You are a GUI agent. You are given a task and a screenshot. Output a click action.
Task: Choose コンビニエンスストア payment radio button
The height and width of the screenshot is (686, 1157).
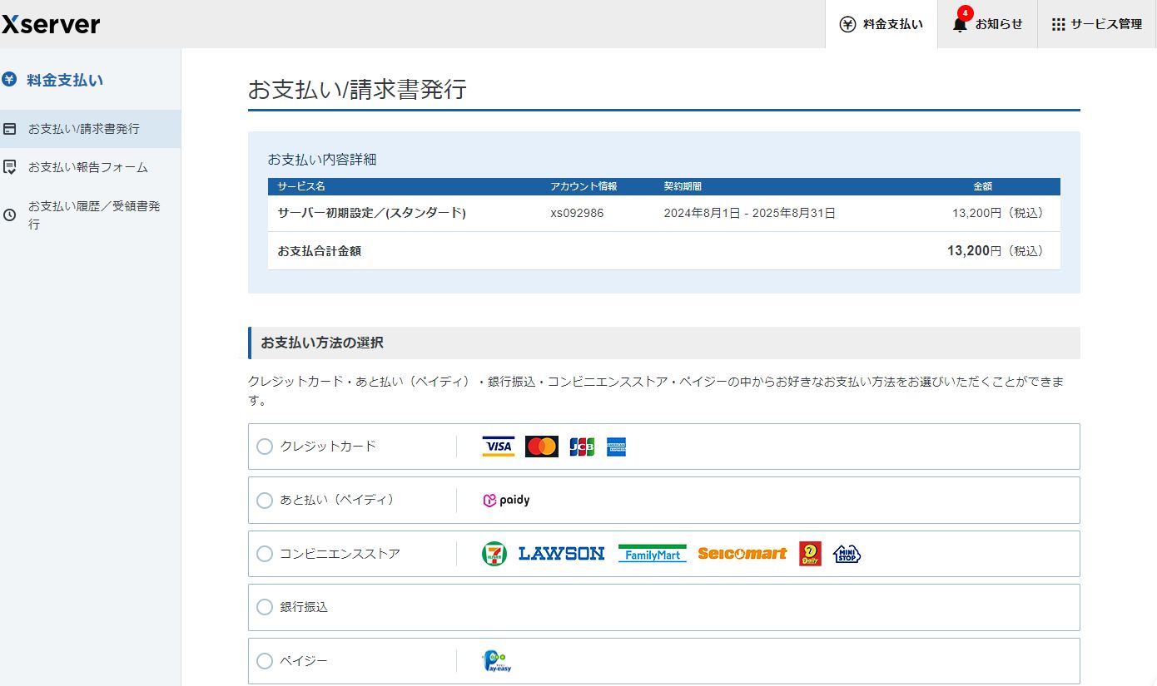point(265,554)
